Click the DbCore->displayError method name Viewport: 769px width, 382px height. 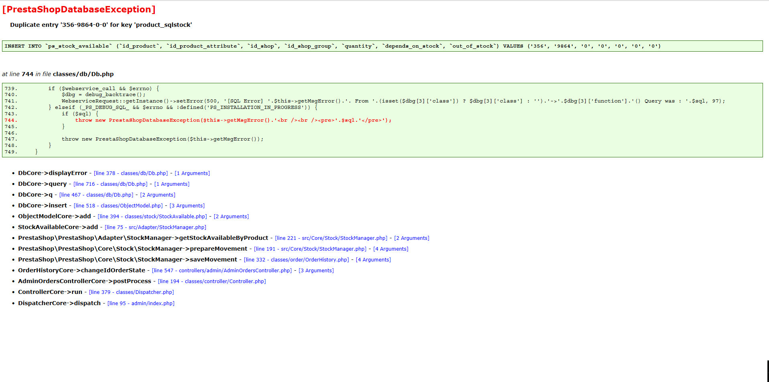pyautogui.click(x=53, y=173)
